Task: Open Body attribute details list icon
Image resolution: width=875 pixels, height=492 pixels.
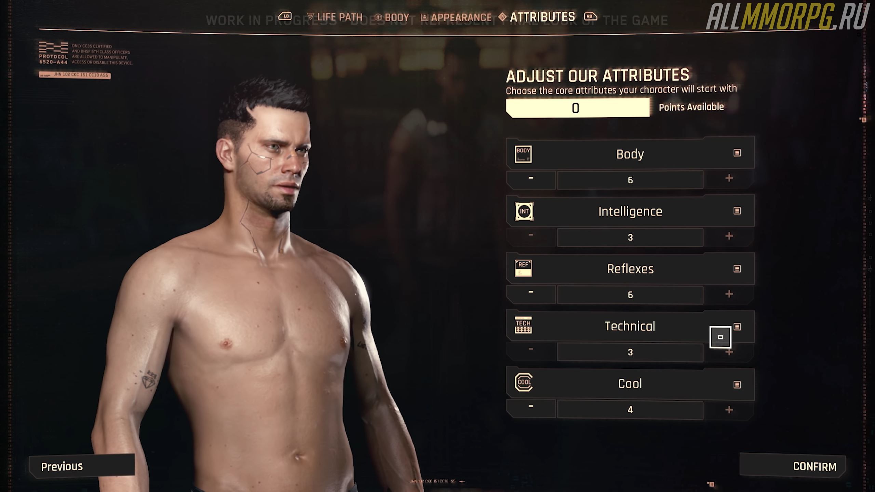Action: click(737, 153)
